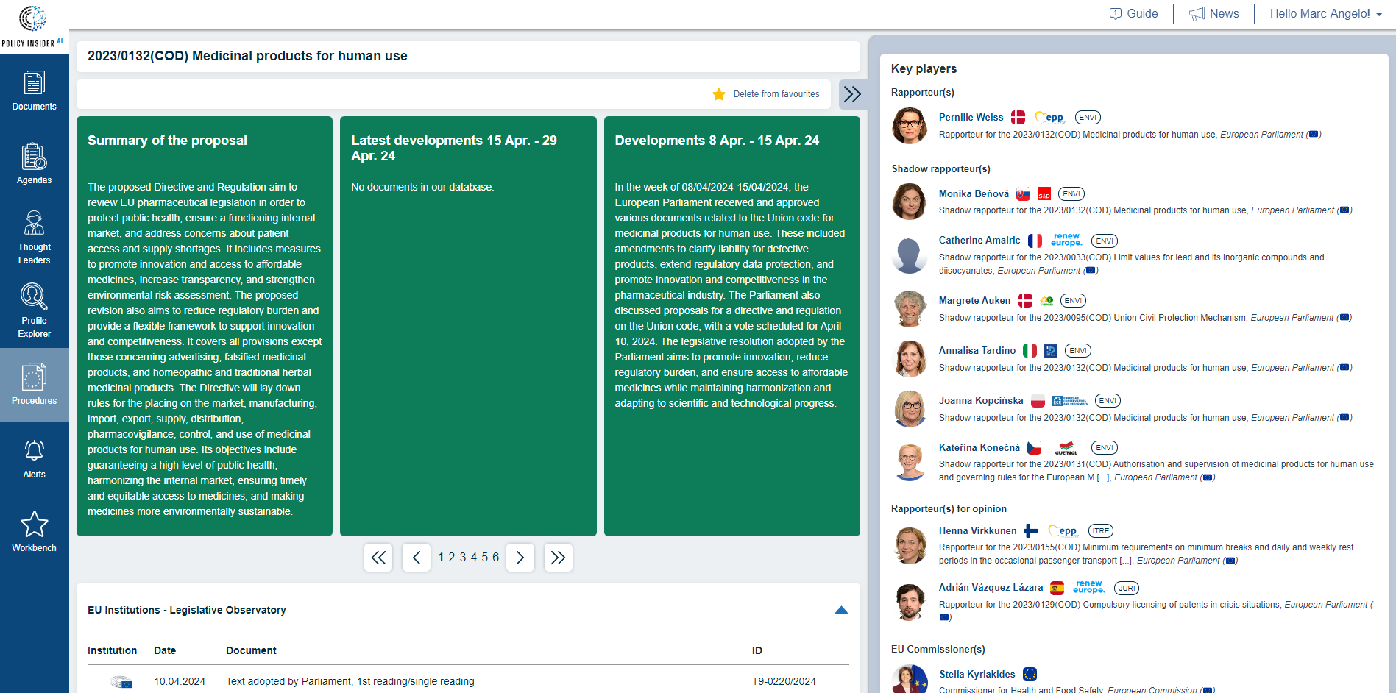
Task: Open the Workbench star section
Action: click(x=34, y=531)
